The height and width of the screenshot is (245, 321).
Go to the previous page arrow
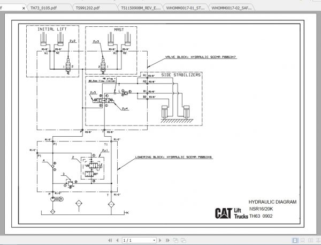117,240
